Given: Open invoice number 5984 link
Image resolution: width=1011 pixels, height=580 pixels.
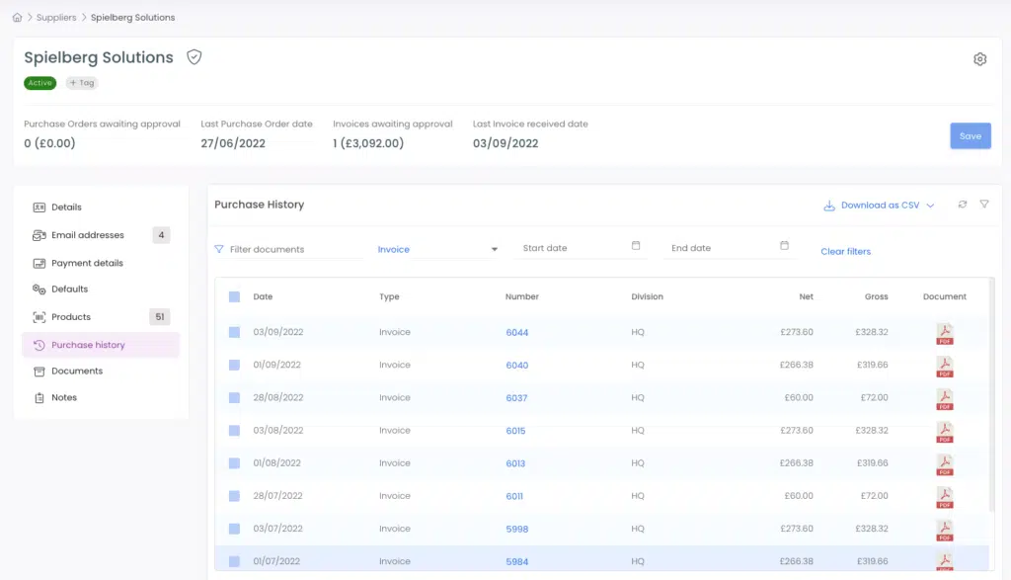Looking at the screenshot, I should (516, 561).
